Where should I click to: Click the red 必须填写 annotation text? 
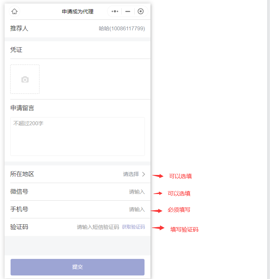179,210
